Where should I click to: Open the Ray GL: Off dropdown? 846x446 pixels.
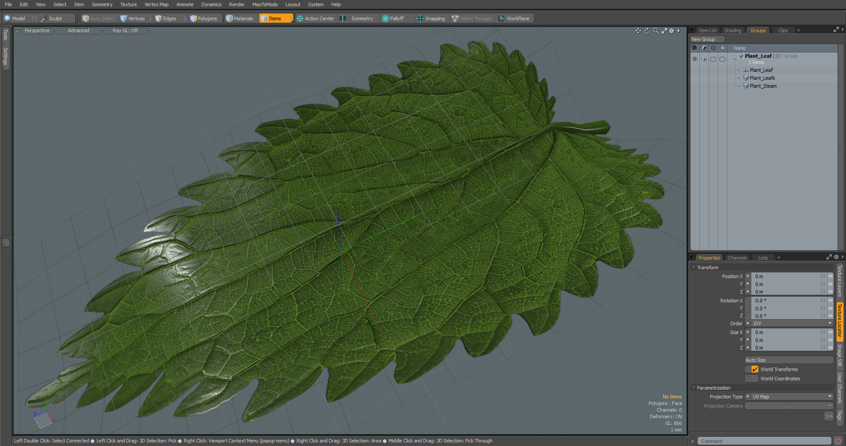(x=125, y=31)
